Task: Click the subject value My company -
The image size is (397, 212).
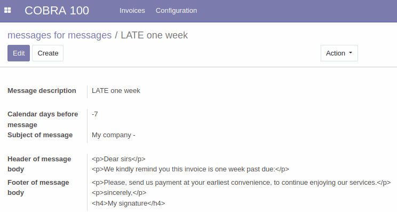Action: (114, 135)
